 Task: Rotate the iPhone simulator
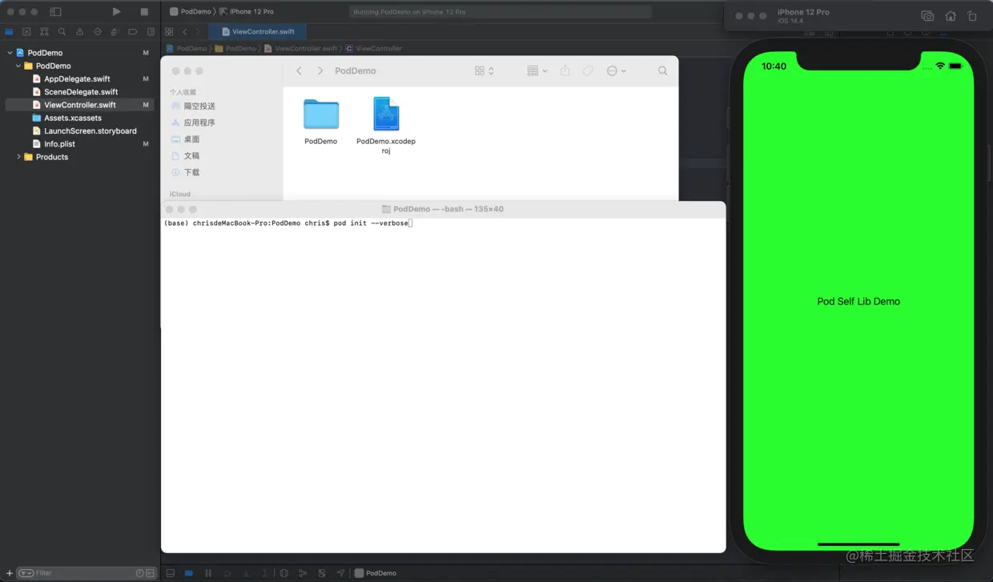click(972, 16)
